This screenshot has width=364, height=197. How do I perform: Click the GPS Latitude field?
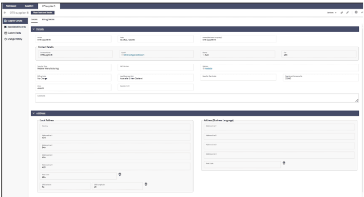click(65, 186)
